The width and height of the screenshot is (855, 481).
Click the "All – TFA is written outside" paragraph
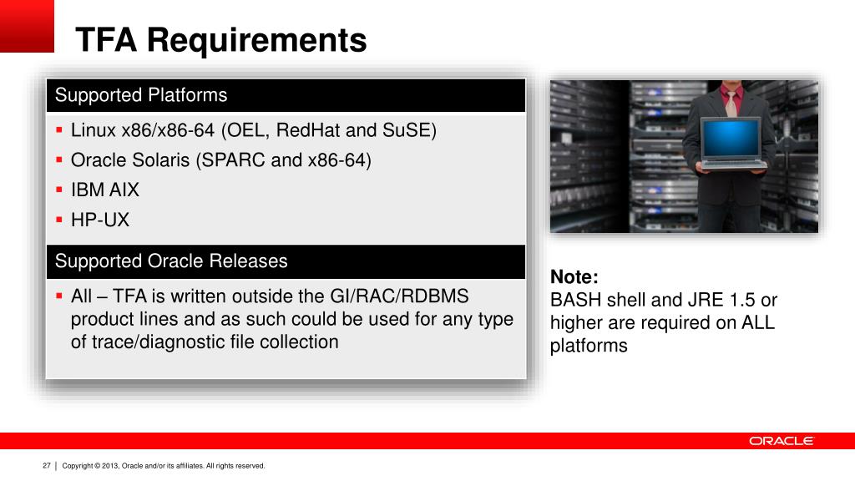pyautogui.click(x=291, y=319)
